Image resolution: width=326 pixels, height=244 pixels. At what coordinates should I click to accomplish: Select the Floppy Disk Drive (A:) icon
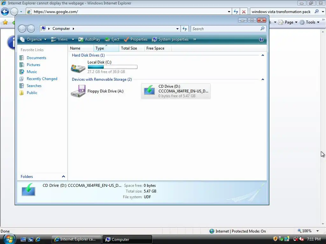click(x=78, y=91)
